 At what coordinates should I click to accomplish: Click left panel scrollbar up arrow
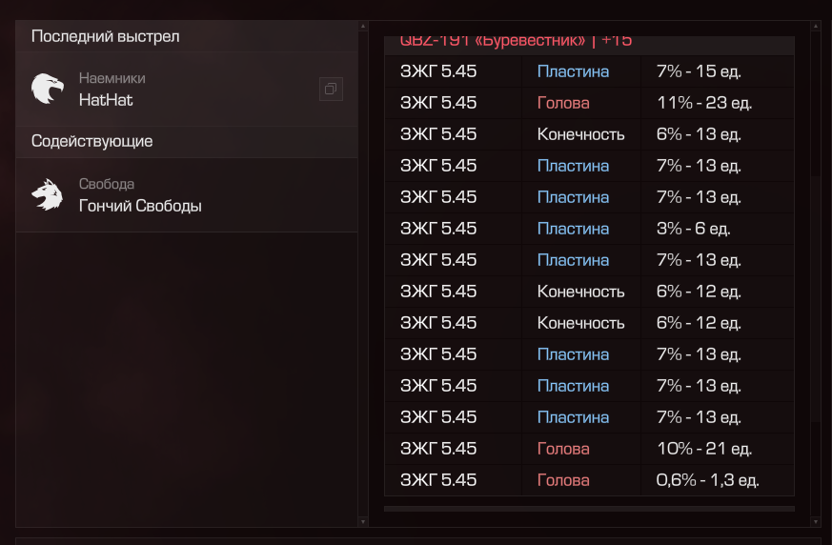(363, 26)
